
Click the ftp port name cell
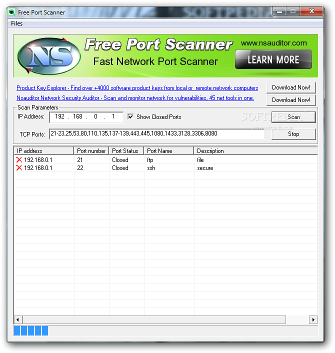(150, 160)
